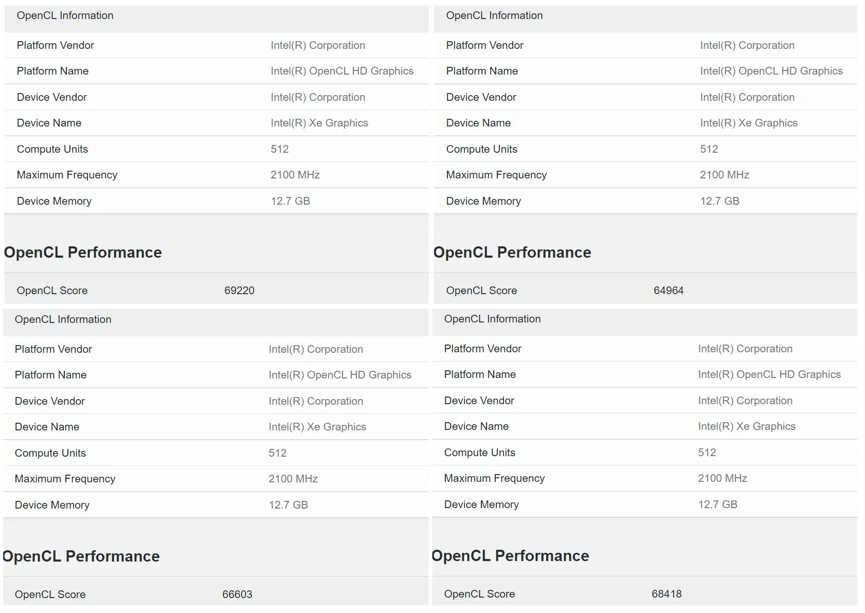Click the 12.7 GB Device Memory value above score 68418

tap(717, 504)
